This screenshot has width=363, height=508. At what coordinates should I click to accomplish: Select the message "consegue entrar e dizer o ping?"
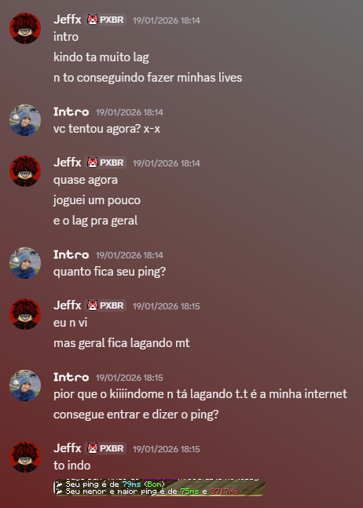coord(136,415)
